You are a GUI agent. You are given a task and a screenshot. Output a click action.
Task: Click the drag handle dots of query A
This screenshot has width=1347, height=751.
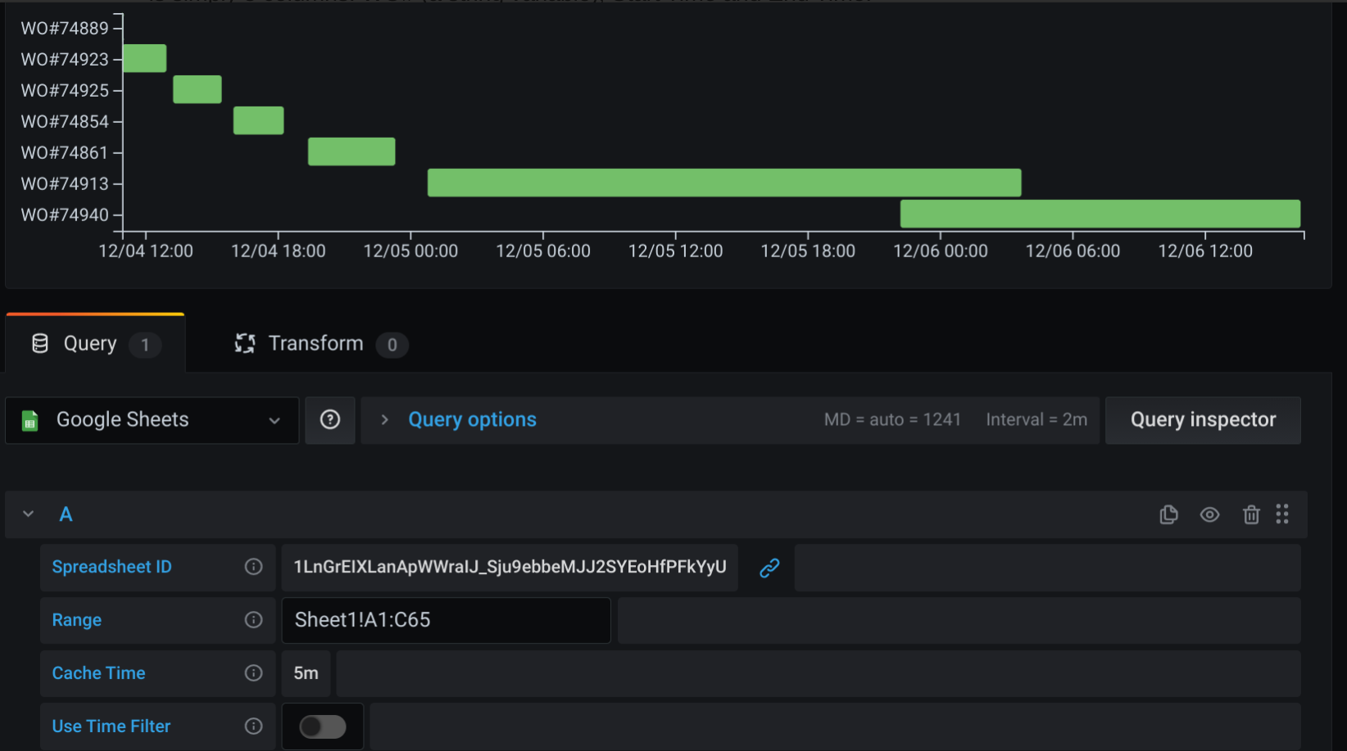(1283, 514)
